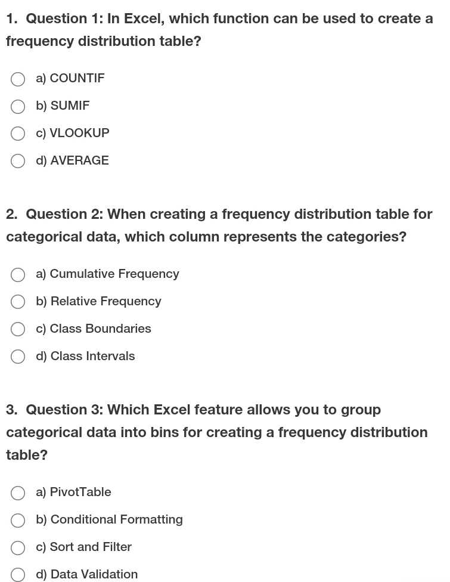Image resolution: width=450 pixels, height=582 pixels.
Task: Select a) Cumulative Frequency option
Action: tap(18, 275)
